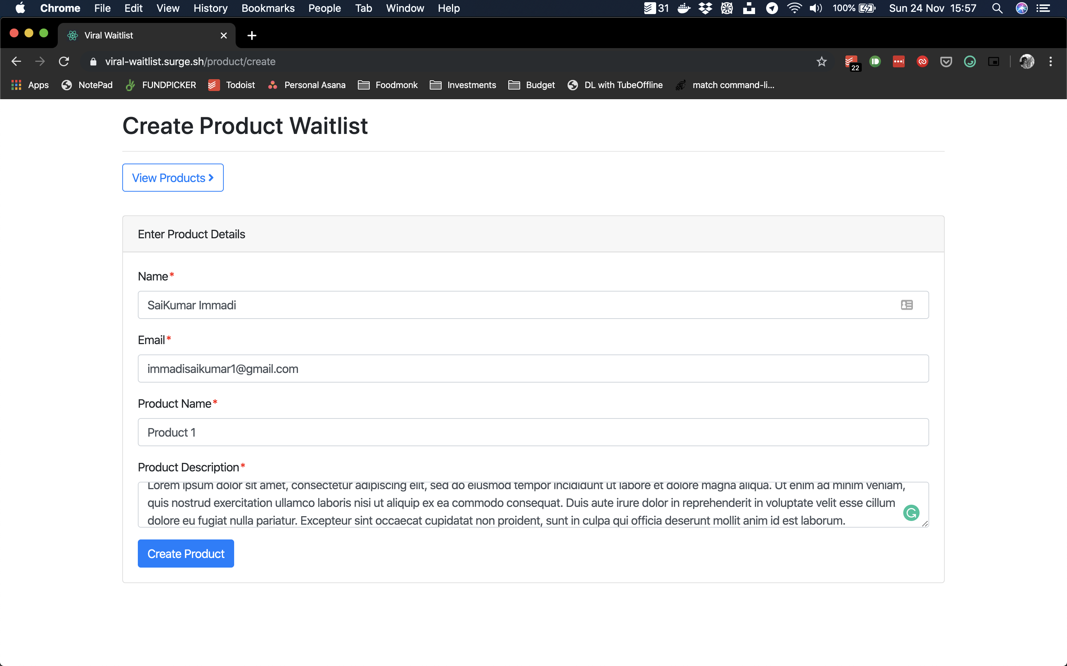Open the History menu in menu bar
This screenshot has width=1067, height=666.
pos(210,9)
